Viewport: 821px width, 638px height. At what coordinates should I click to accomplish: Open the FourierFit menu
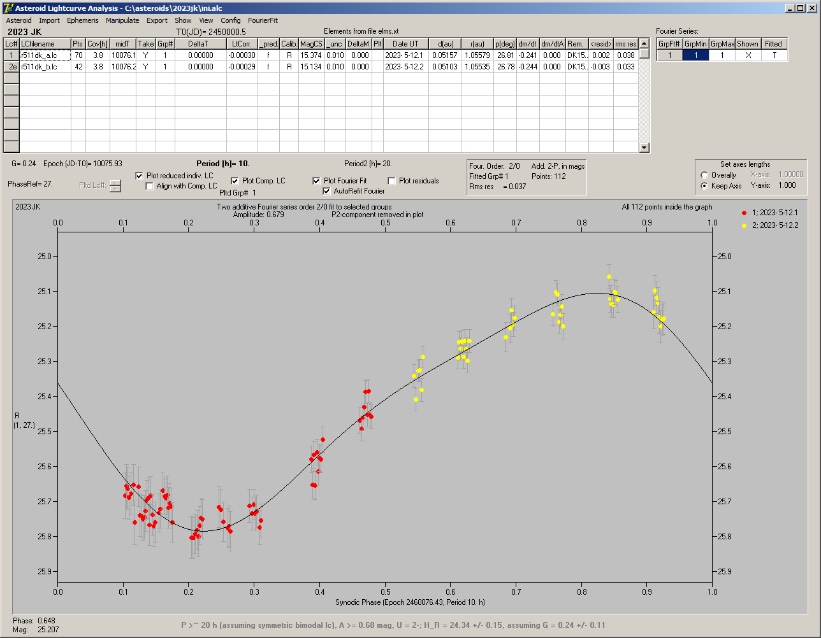[263, 20]
